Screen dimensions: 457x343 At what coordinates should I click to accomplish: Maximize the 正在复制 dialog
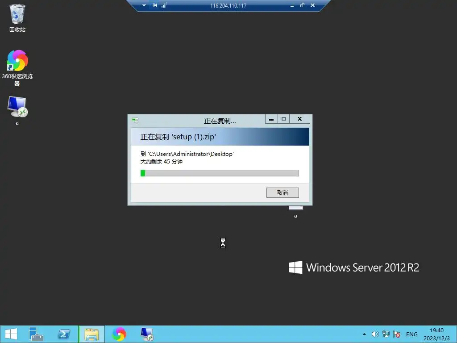click(x=283, y=119)
